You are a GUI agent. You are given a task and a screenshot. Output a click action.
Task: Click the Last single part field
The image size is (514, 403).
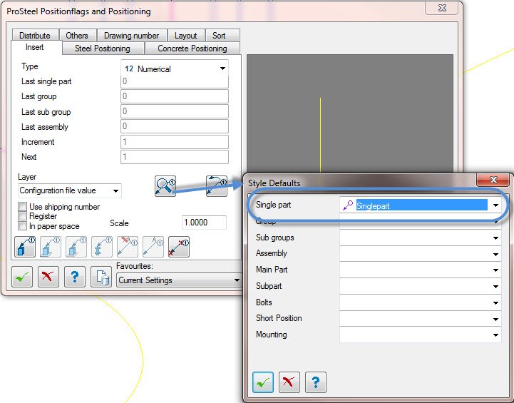pos(175,81)
